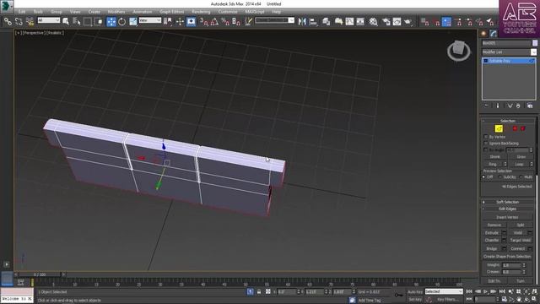Click the Pin Stack icon

click(486, 106)
